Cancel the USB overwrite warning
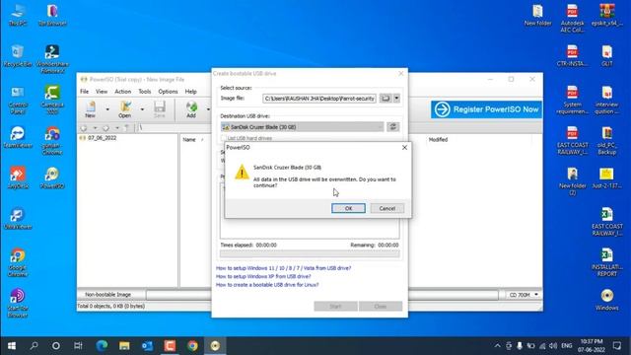Viewport: 631px width, 355px height. (386, 208)
